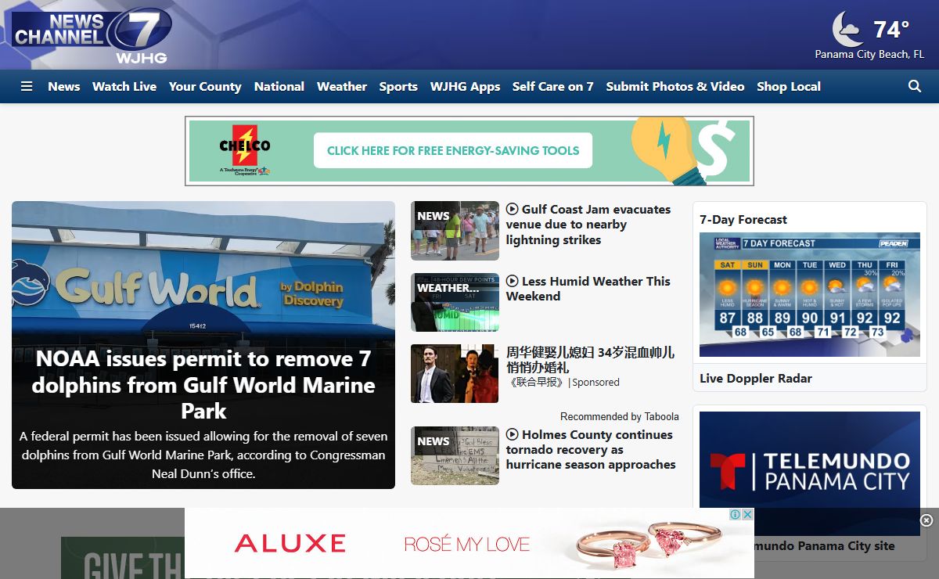This screenshot has height=579, width=939.
Task: Click Holmes County sign thumbnail
Action: click(x=455, y=455)
